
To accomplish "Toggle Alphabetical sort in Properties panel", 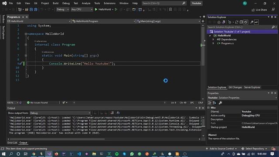I will pos(214,103).
